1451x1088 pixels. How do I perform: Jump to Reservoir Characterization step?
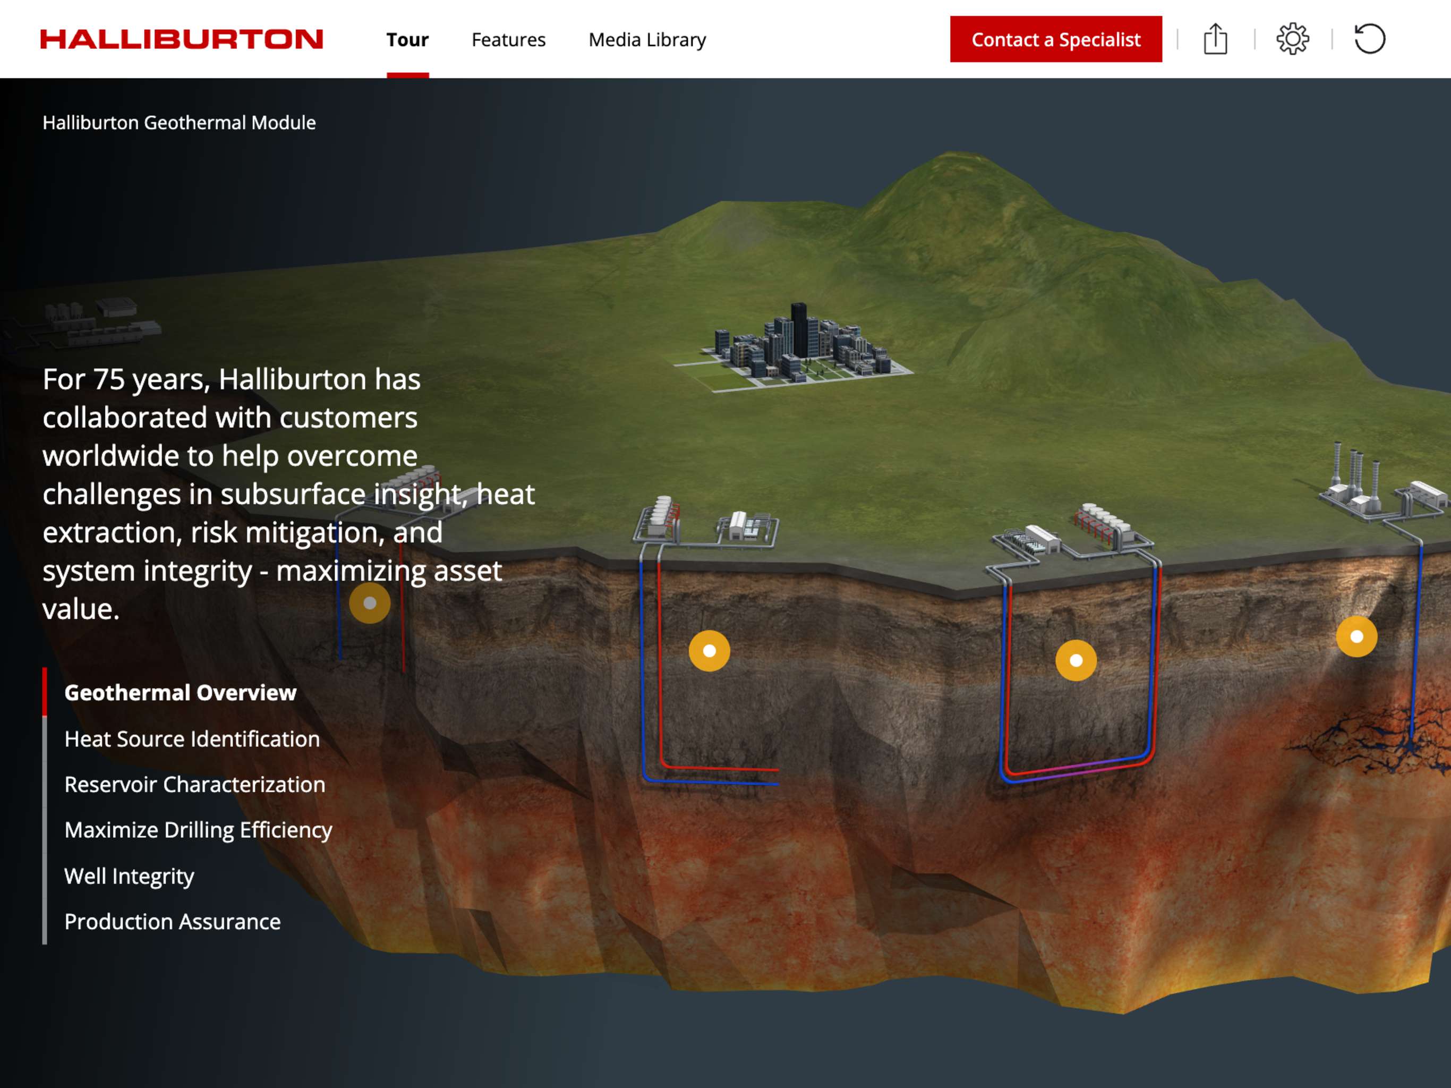[195, 785]
